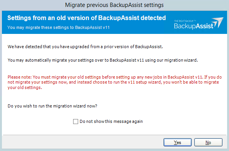Click the Yes button to run migration
Viewport: 229px width, 151px height.
(177, 142)
